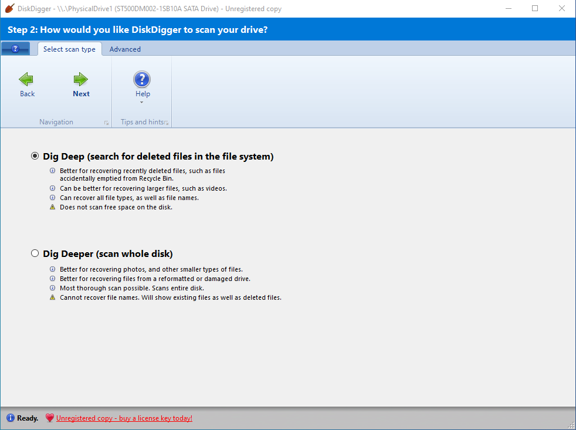576x430 pixels.
Task: Click Dig Deeper scan whole disk label
Action: coord(108,254)
